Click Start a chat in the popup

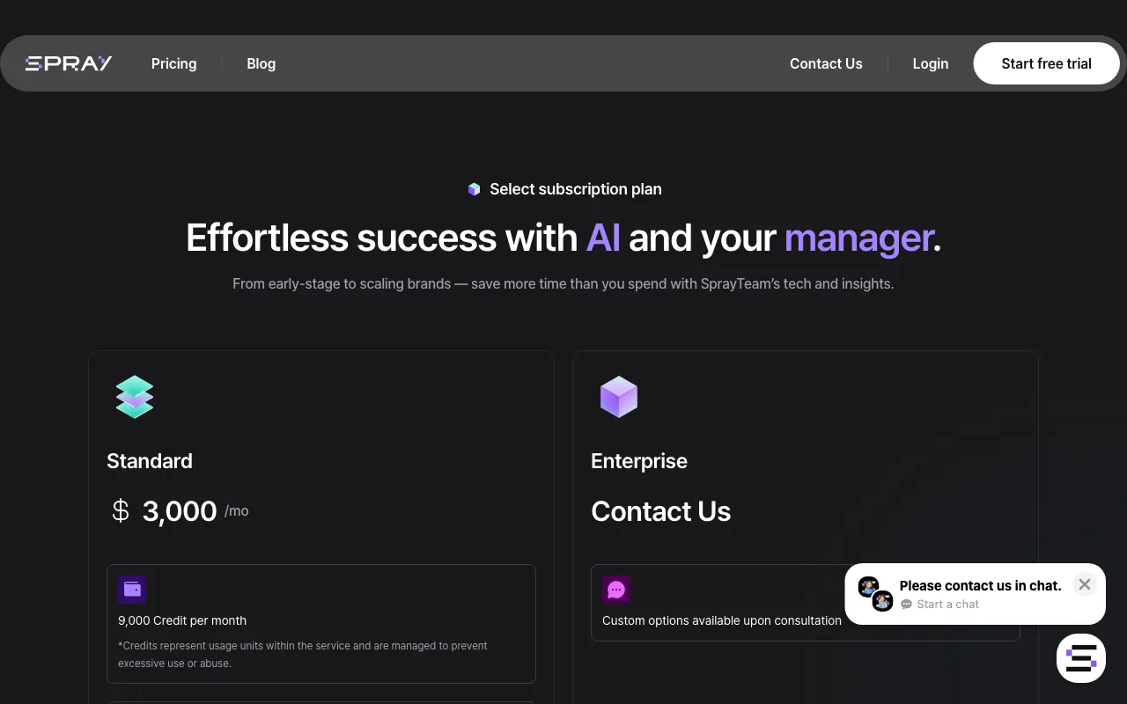pos(947,604)
